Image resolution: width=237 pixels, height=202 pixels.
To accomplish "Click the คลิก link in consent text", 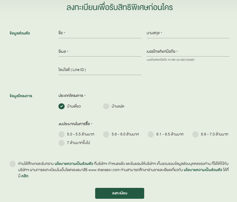I will coord(25,176).
